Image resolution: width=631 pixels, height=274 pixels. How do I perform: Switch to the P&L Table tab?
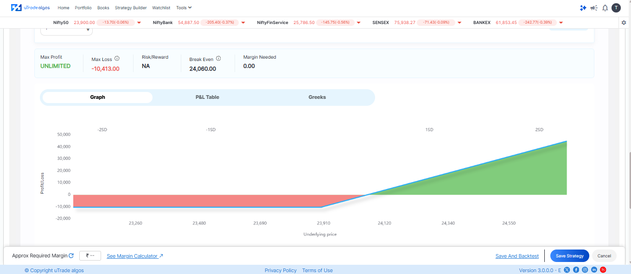(x=207, y=97)
